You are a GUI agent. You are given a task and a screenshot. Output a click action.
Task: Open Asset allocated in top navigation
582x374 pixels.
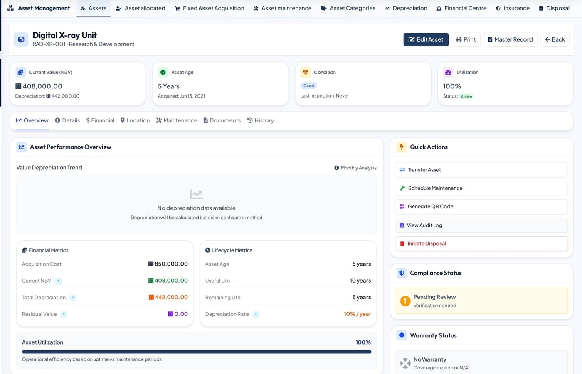(x=141, y=8)
